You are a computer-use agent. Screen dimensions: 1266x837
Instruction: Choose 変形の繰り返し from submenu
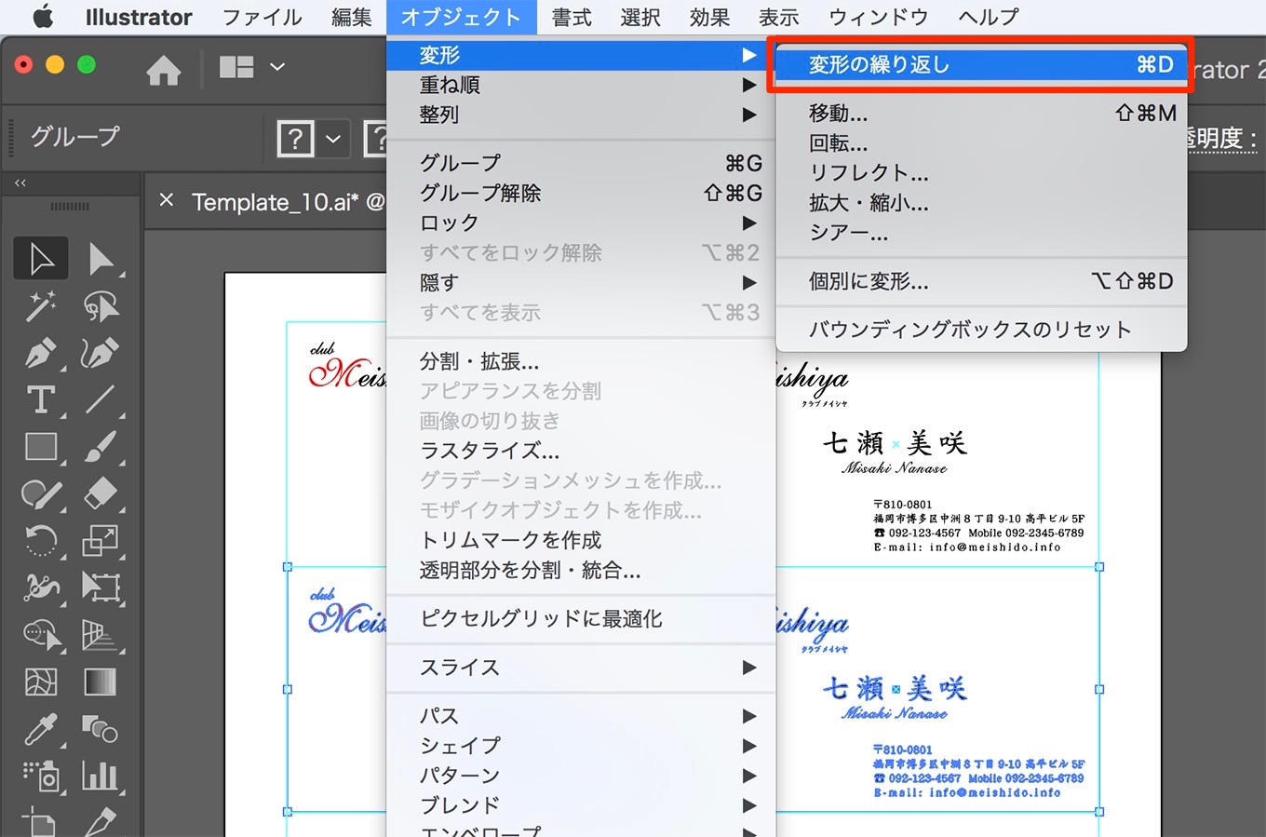981,64
